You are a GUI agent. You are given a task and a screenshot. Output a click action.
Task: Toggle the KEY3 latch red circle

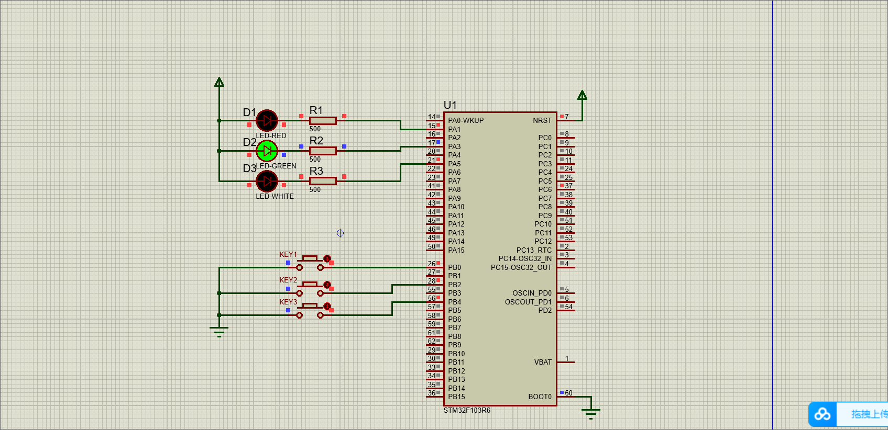pyautogui.click(x=327, y=306)
